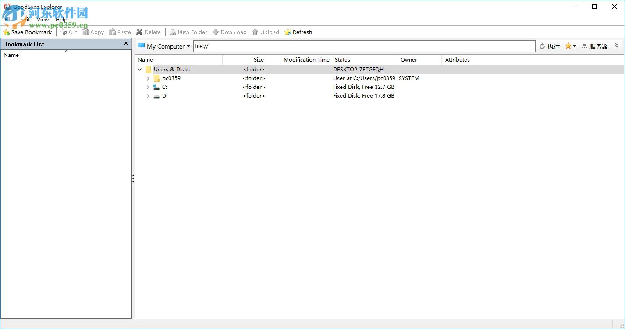The width and height of the screenshot is (625, 329).
Task: Click 'Fixed Disk, Free 32.7 GB' status
Action: [364, 87]
